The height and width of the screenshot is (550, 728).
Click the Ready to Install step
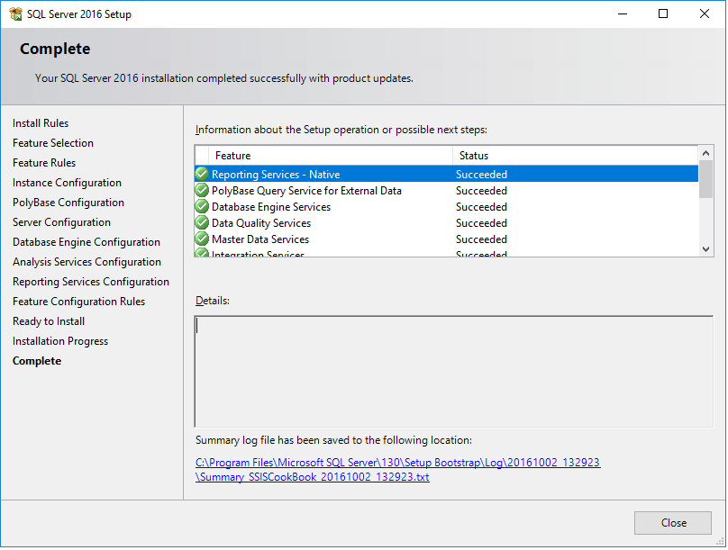[49, 321]
